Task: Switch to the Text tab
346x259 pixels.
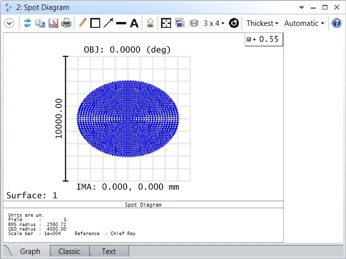Action: (x=109, y=252)
